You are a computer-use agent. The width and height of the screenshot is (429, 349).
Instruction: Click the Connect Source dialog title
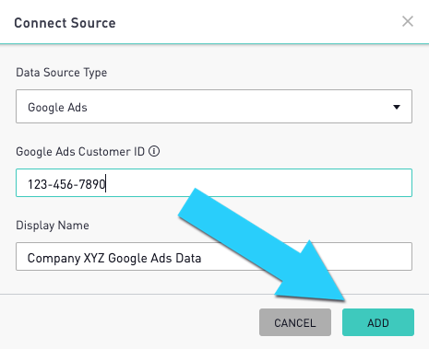tap(65, 23)
